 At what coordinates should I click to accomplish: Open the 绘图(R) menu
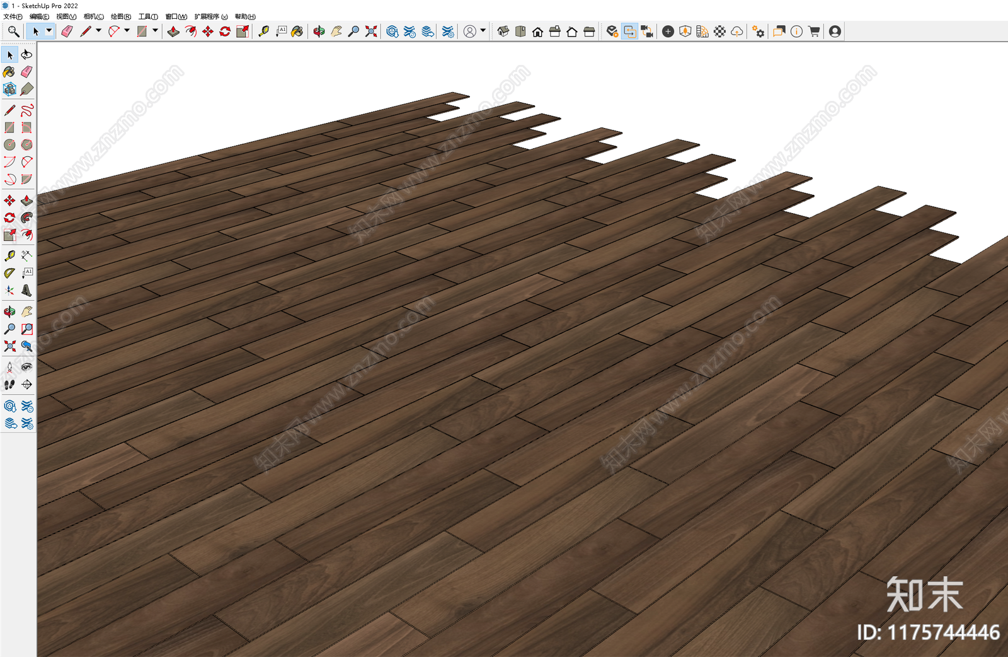tap(121, 16)
